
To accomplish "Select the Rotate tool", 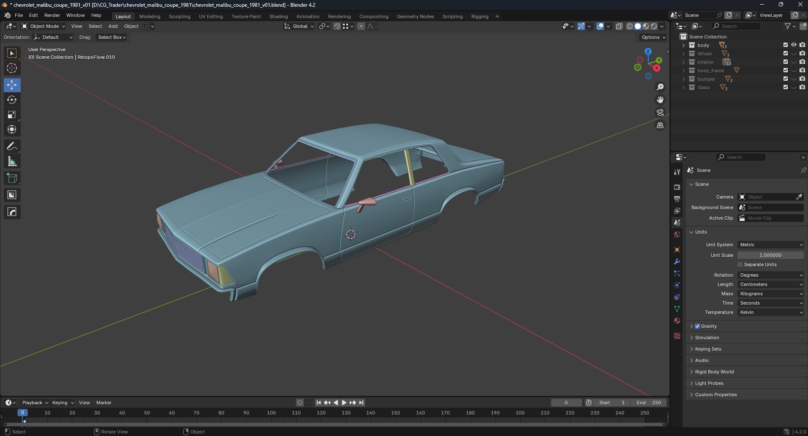I will [12, 100].
